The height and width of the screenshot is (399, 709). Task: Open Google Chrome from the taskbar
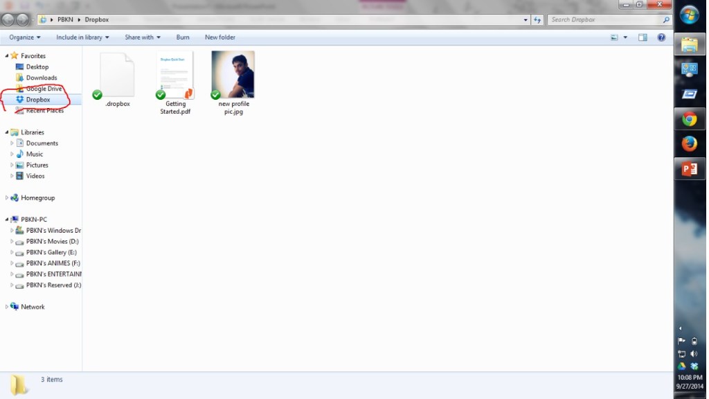[689, 119]
